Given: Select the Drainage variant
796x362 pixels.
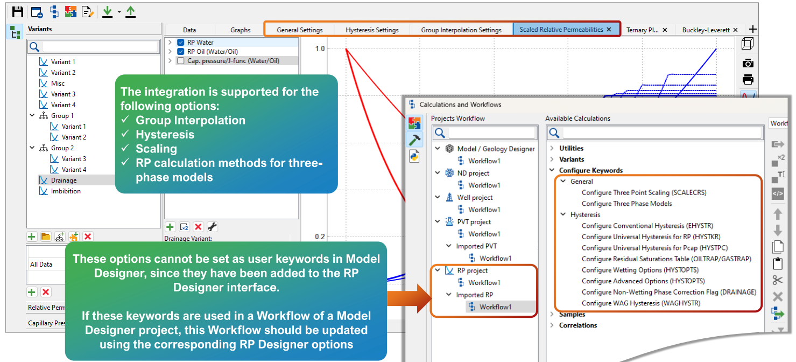Looking at the screenshot, I should [x=64, y=180].
